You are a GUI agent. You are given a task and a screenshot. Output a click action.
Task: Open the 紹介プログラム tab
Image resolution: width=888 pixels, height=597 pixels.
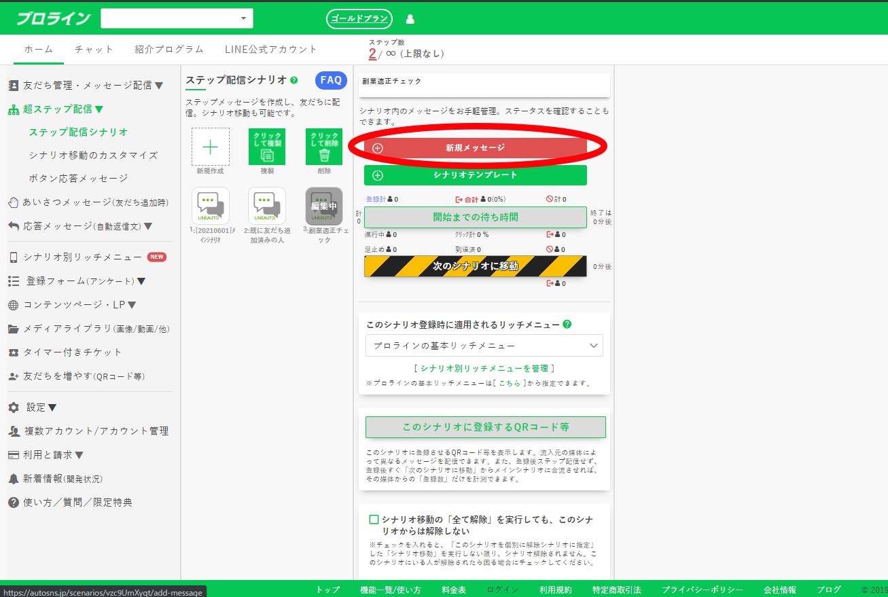[169, 50]
